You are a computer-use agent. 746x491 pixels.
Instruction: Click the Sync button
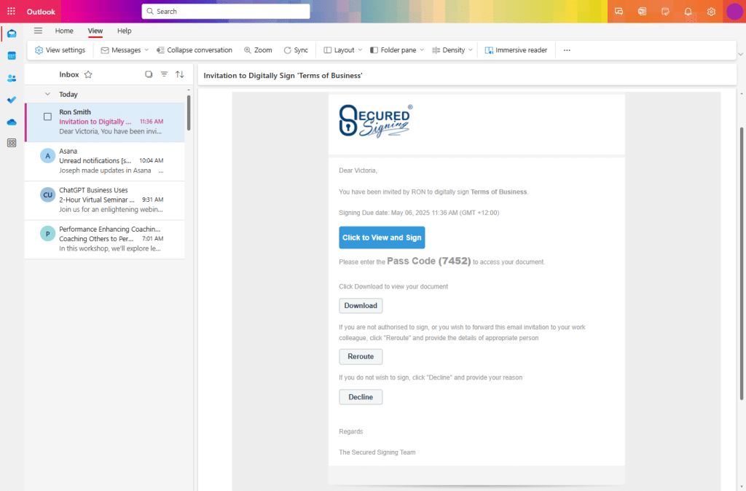(x=296, y=50)
